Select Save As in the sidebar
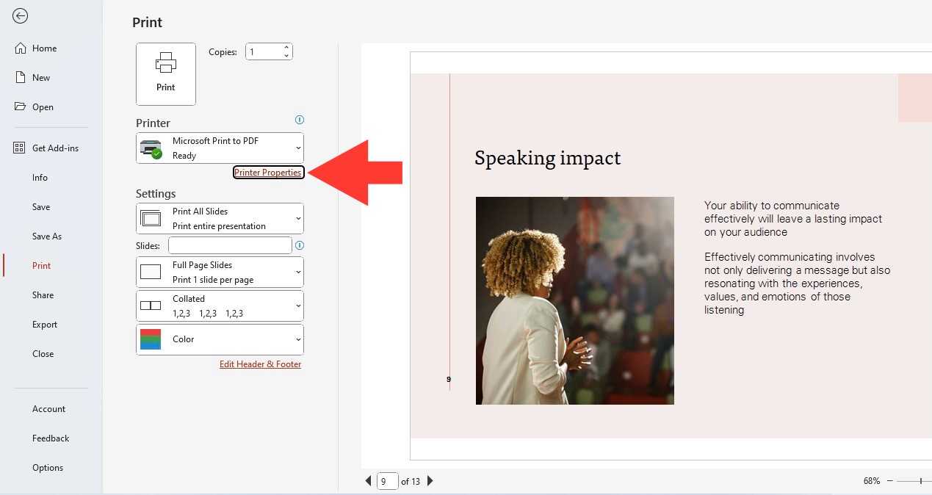 (47, 236)
